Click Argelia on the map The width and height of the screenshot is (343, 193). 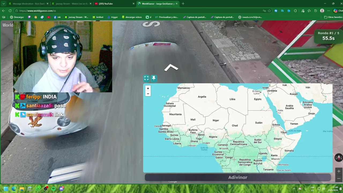coord(202,97)
